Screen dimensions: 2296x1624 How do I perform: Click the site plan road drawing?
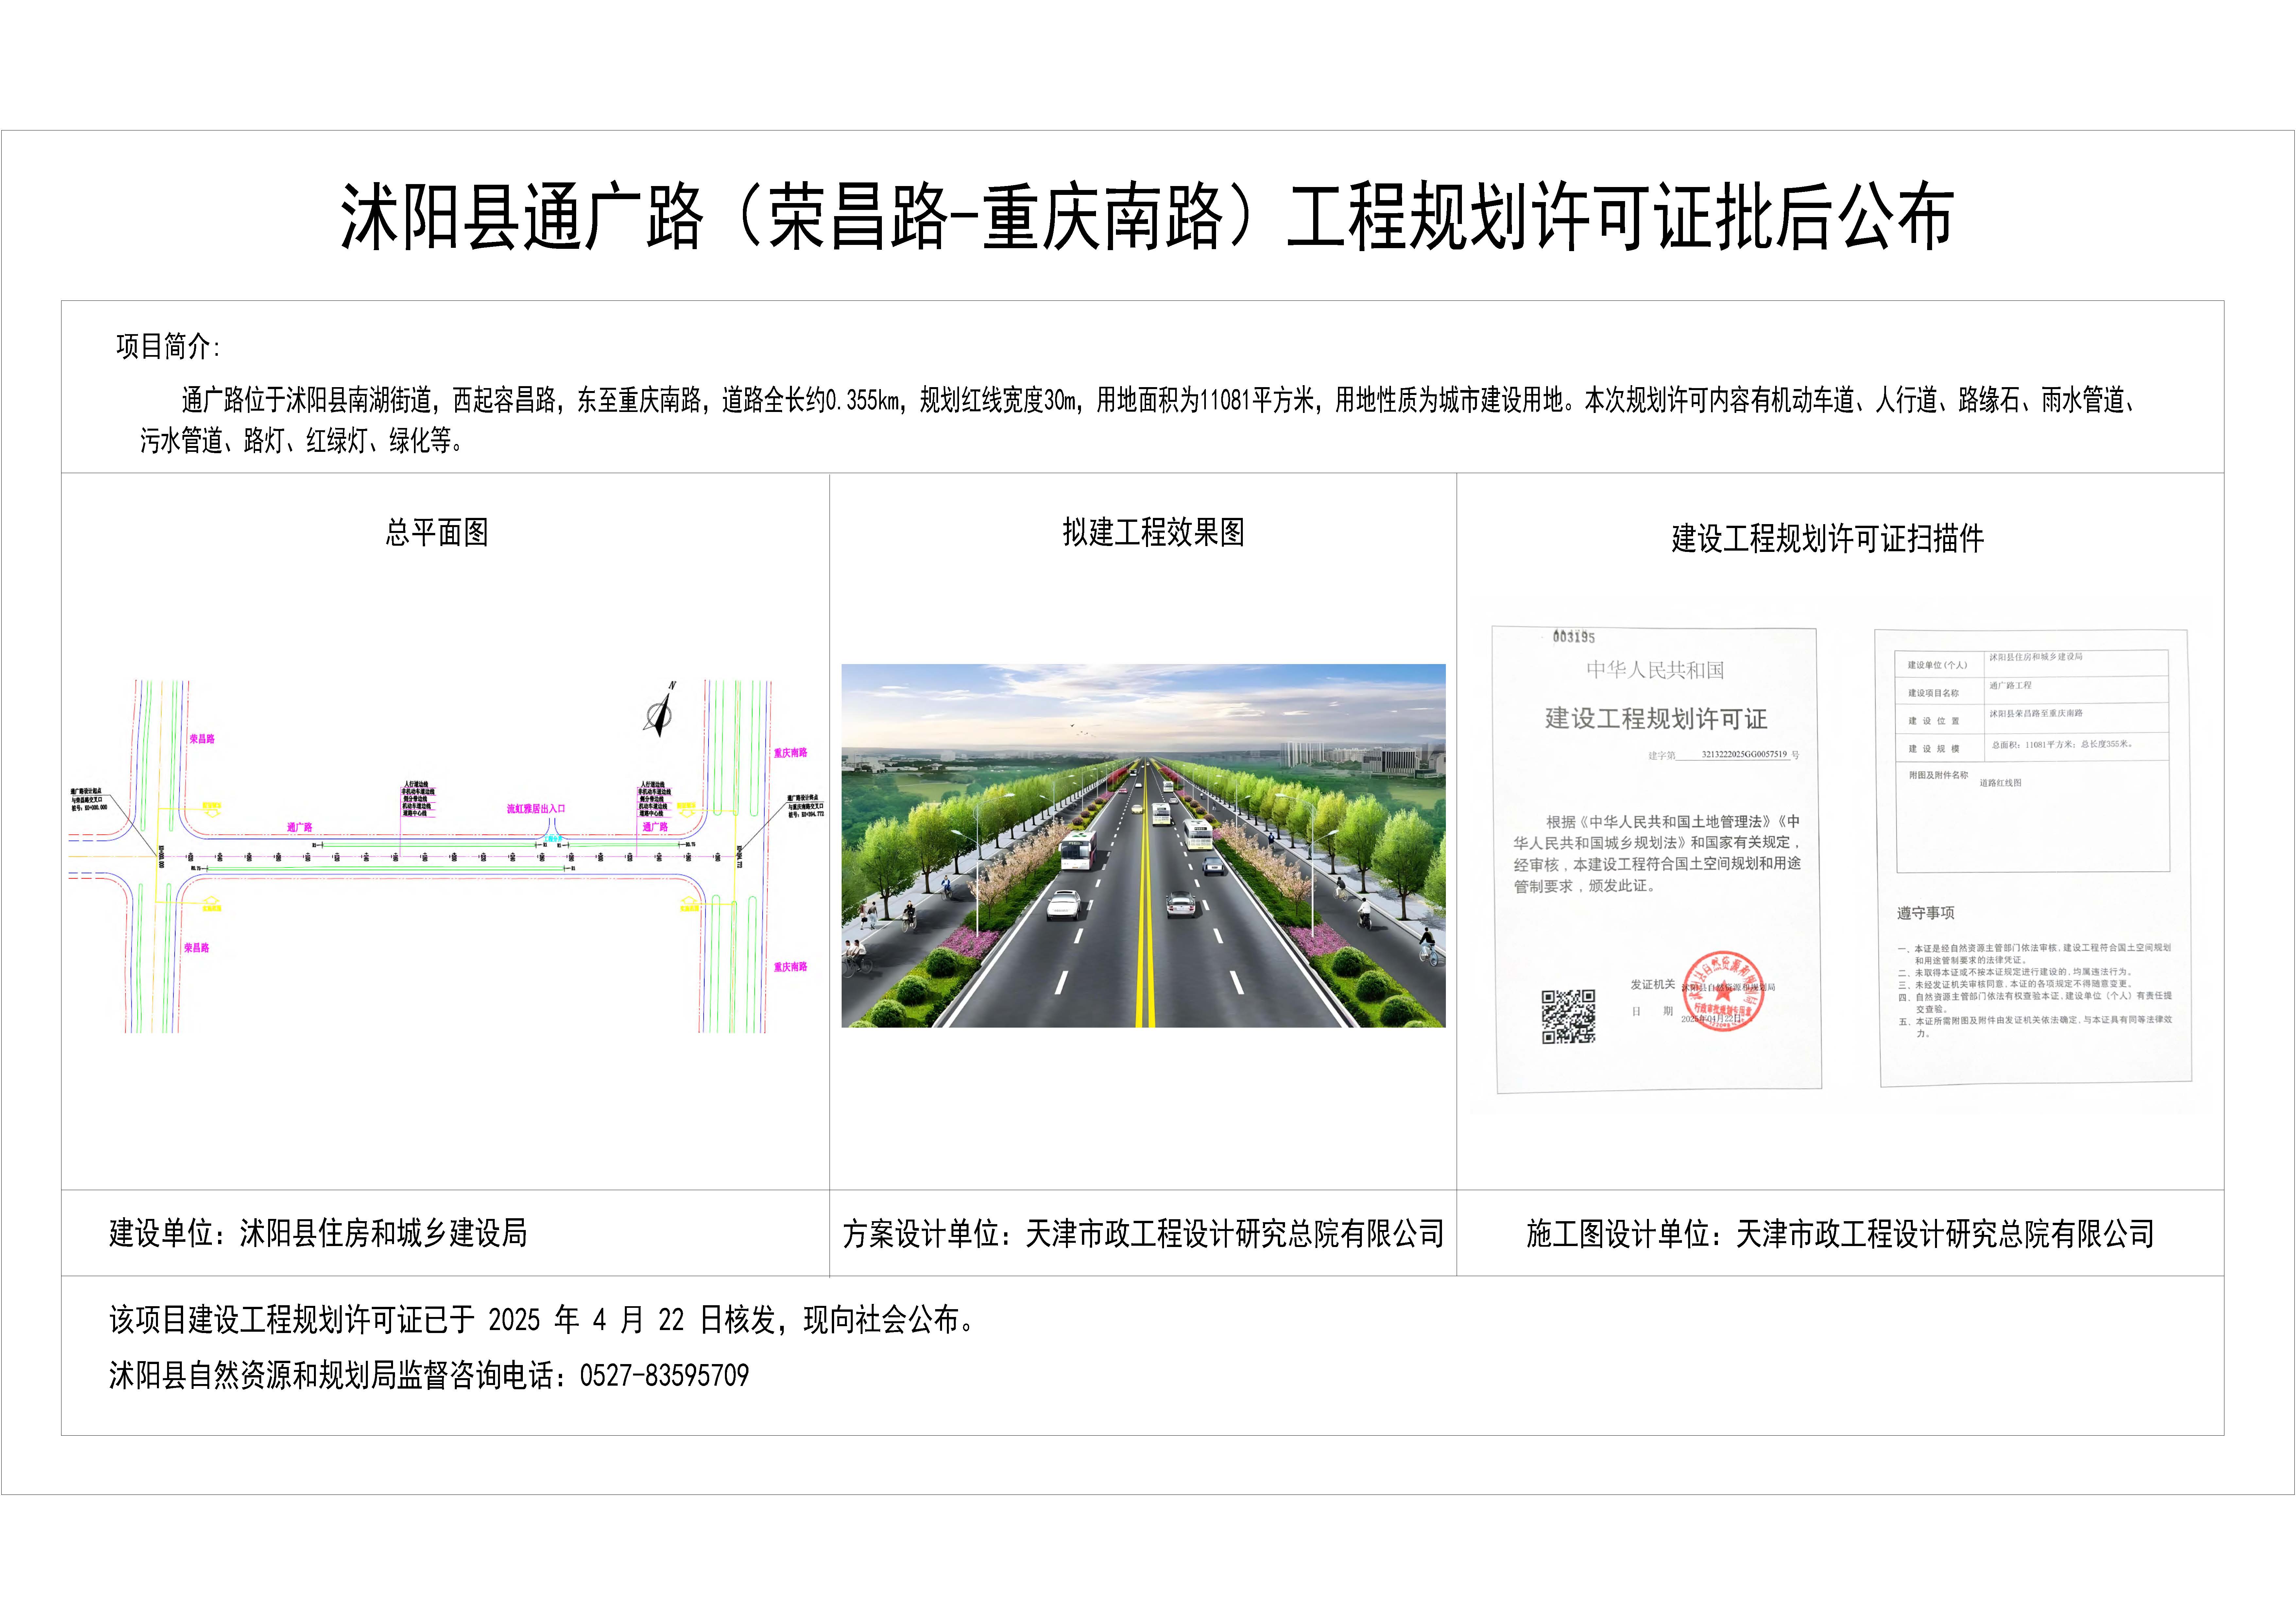pyautogui.click(x=447, y=856)
